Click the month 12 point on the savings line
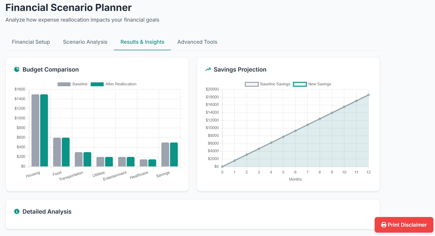Viewport: 435px width, 236px height. coord(368,95)
